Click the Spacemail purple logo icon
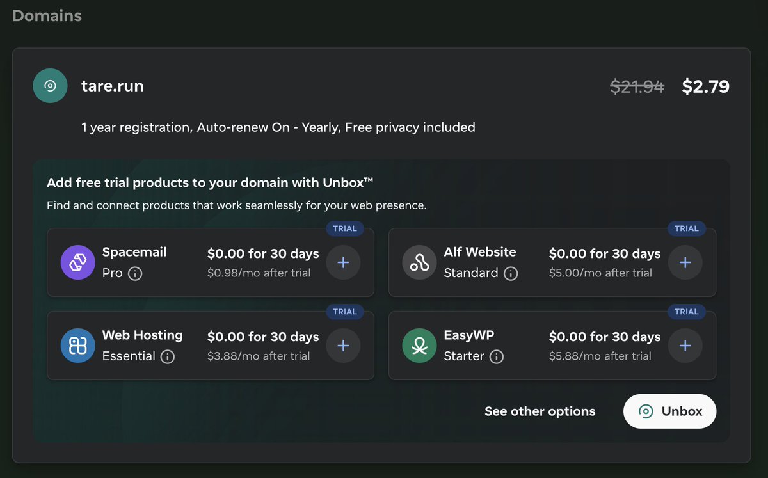 [78, 262]
